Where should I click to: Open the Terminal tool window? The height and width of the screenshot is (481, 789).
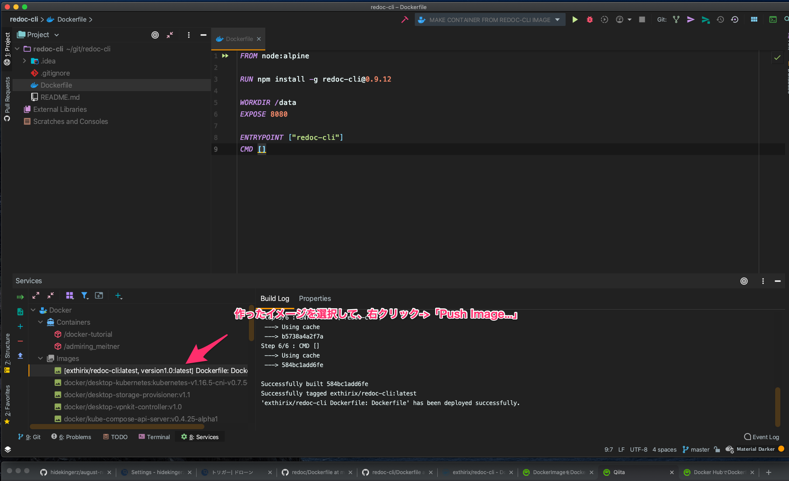coord(154,437)
